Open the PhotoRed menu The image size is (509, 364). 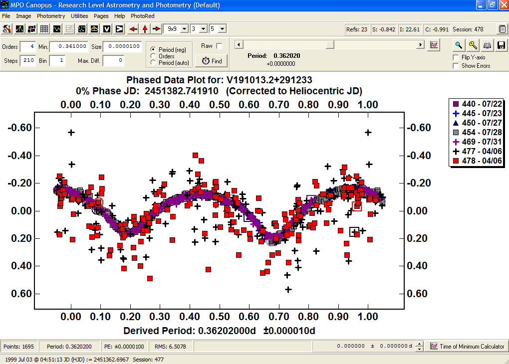pyautogui.click(x=142, y=16)
